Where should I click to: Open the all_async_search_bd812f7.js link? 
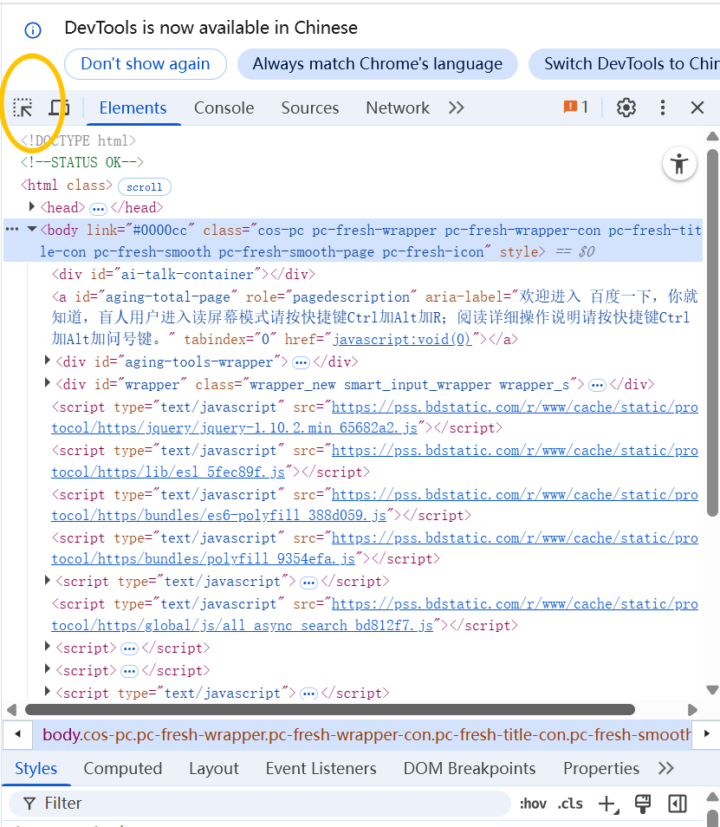tap(375, 615)
